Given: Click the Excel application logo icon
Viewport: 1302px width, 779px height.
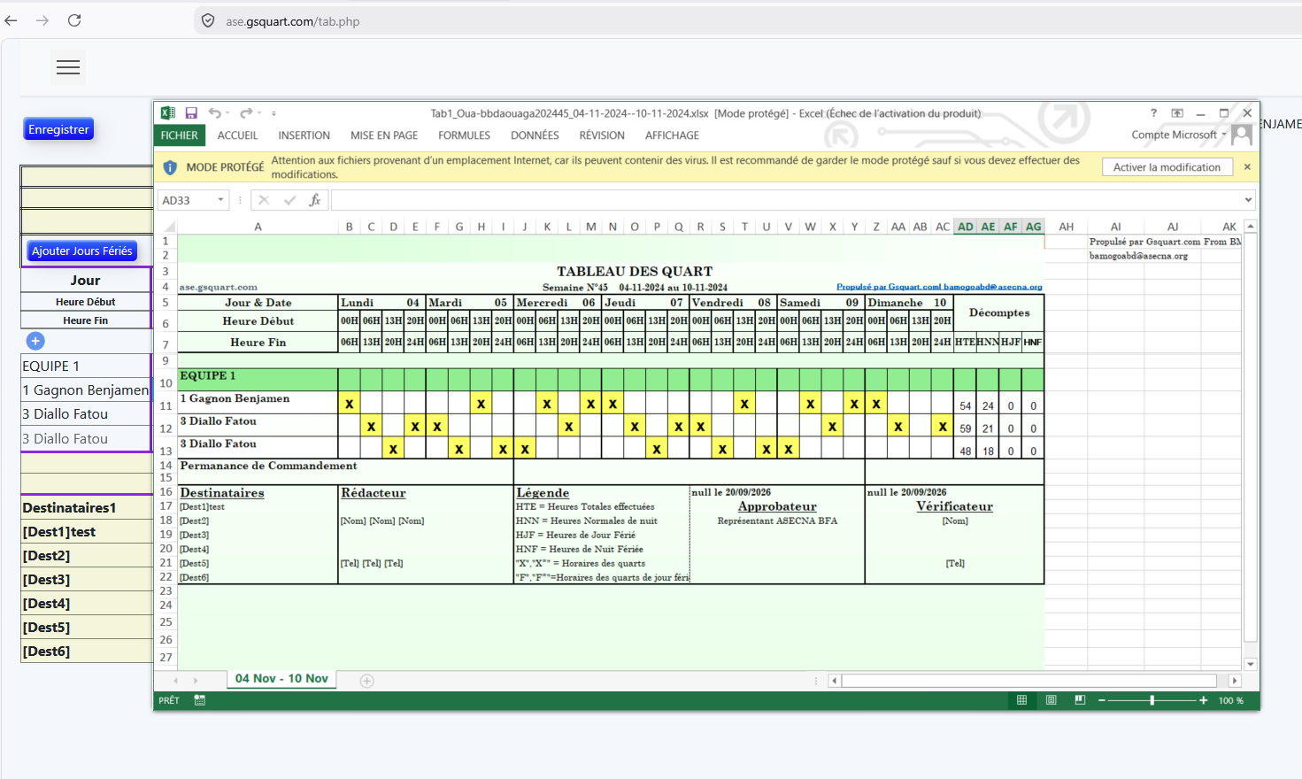Looking at the screenshot, I should coord(168,113).
